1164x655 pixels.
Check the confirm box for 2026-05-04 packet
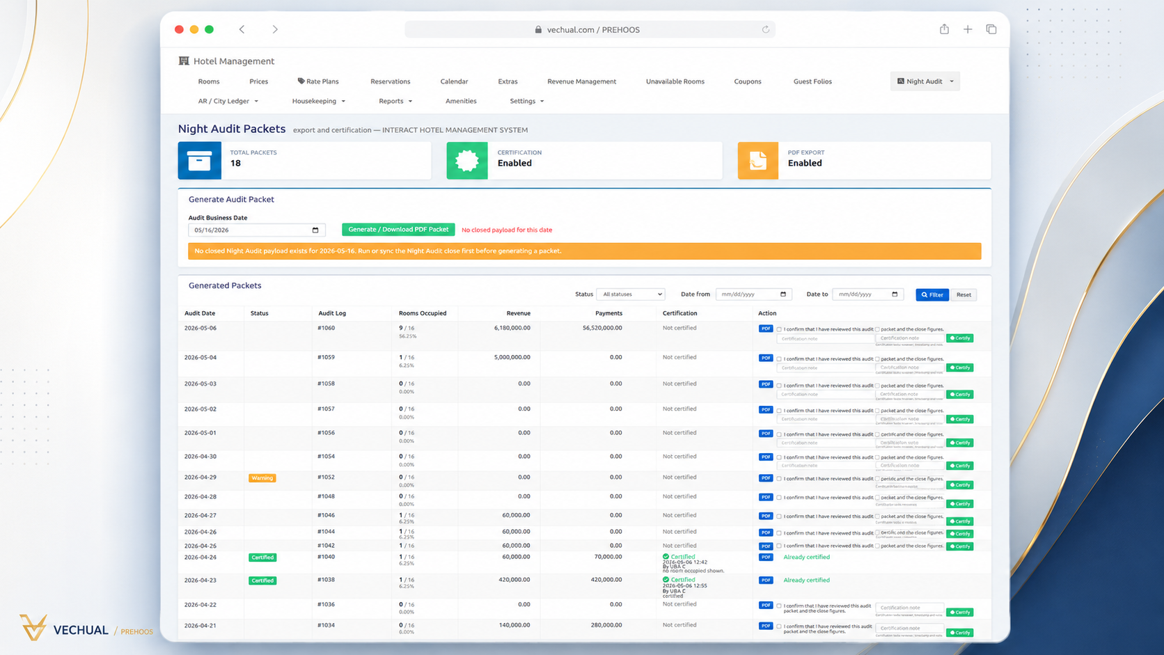(x=779, y=358)
